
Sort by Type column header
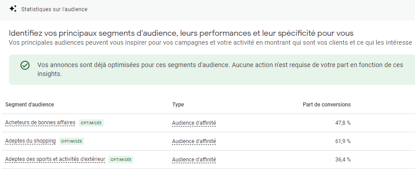click(x=178, y=105)
